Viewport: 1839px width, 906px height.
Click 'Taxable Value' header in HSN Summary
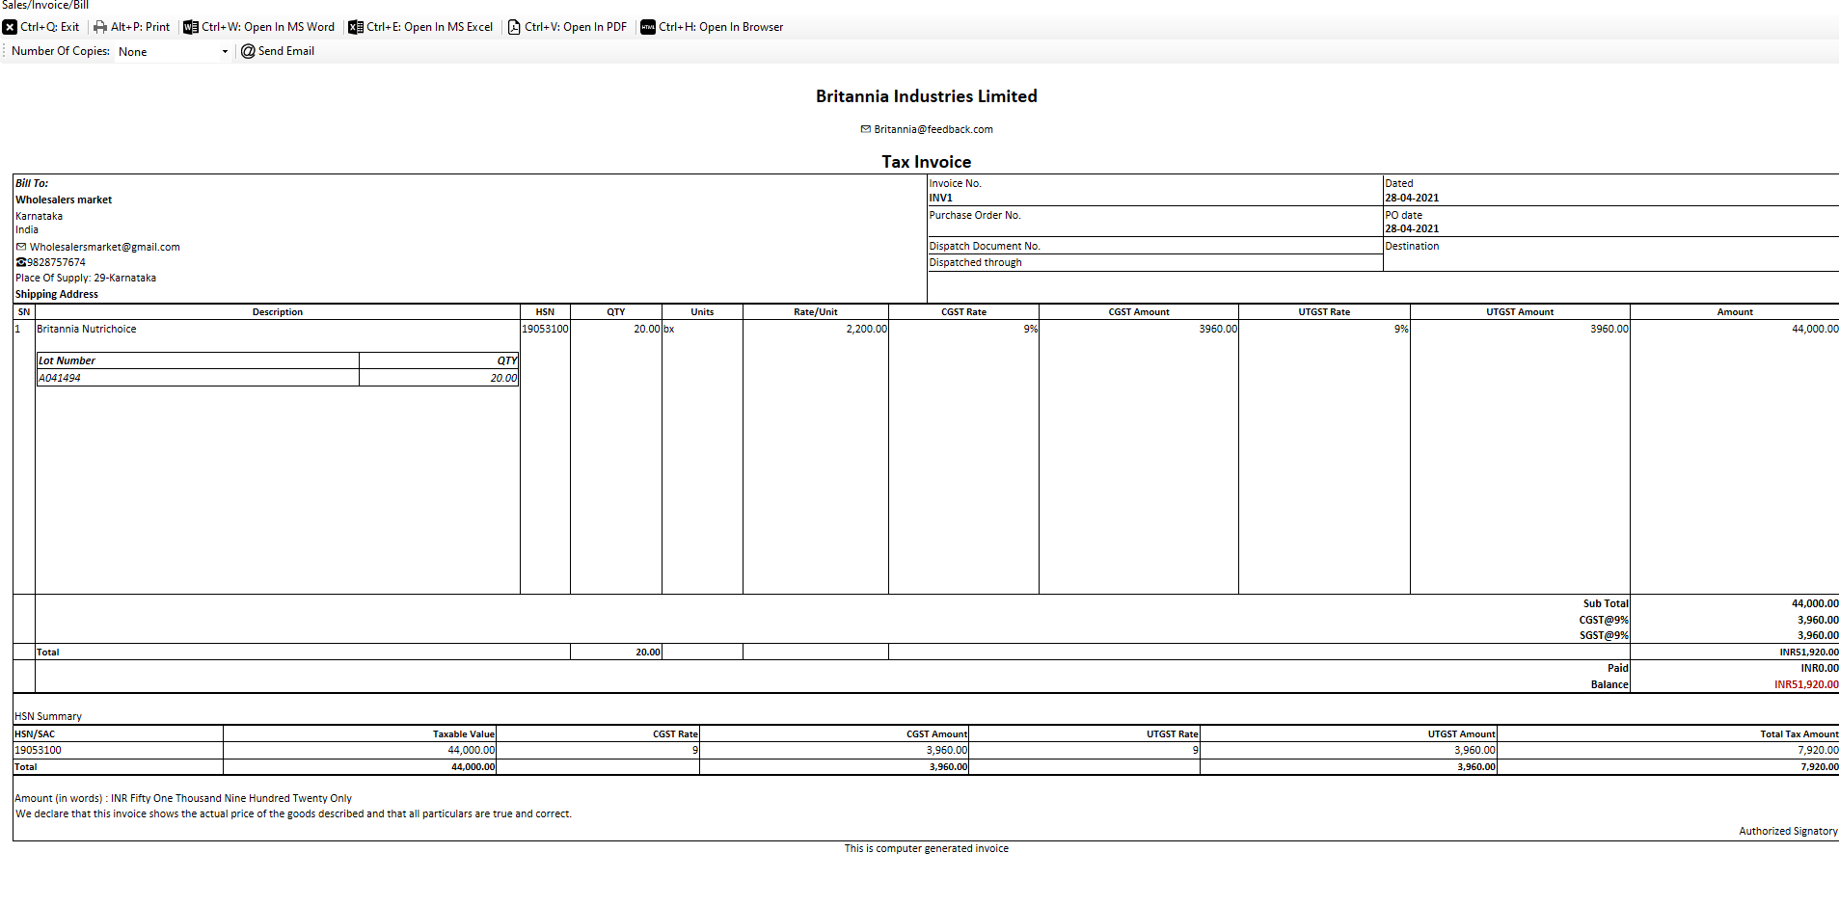[x=464, y=734]
